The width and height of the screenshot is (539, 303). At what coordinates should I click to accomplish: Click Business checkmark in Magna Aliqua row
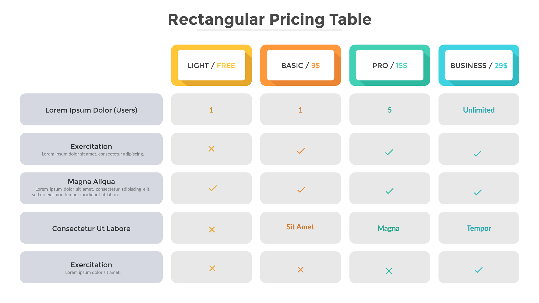click(478, 192)
